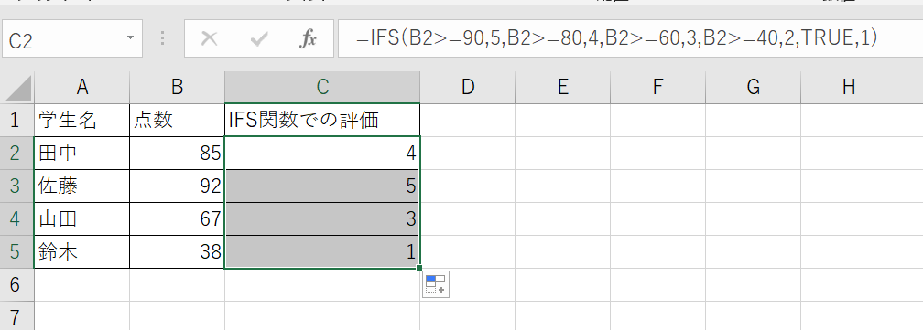The image size is (923, 330).
Task: Click the Select All corner triangle
Action: click(x=17, y=88)
